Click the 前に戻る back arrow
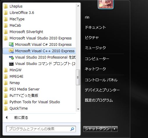The image size is (148, 138). tap(6, 118)
